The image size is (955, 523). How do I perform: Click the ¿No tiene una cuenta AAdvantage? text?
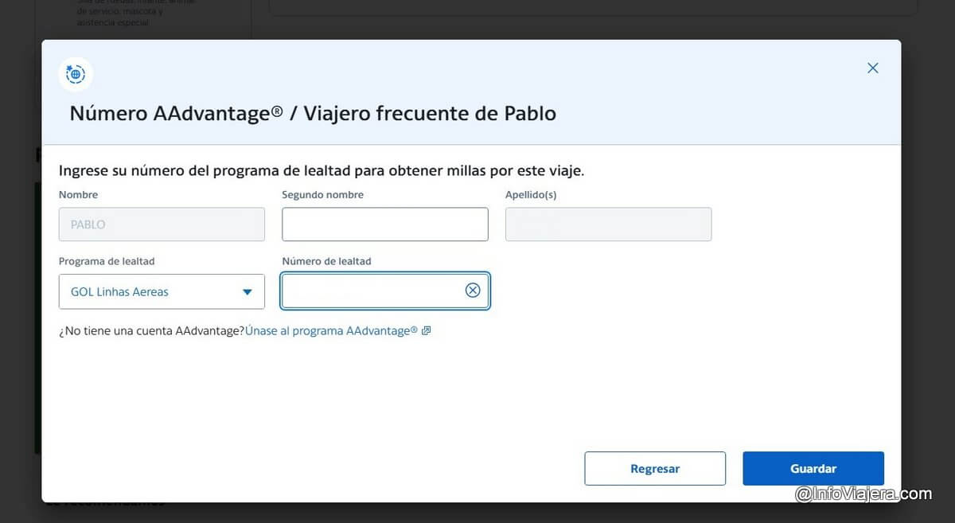click(151, 330)
